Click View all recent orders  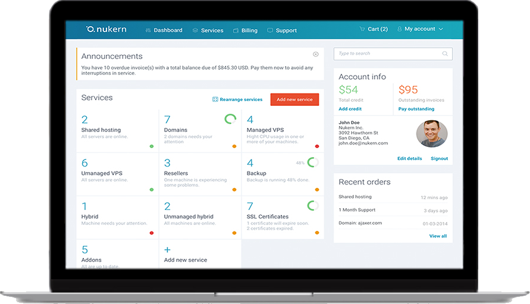(x=438, y=236)
